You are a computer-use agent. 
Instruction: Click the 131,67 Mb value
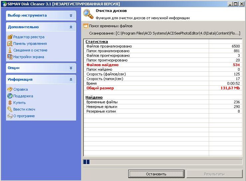click(230, 88)
